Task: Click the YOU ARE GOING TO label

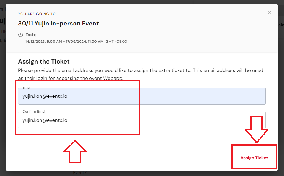Action: click(x=37, y=14)
